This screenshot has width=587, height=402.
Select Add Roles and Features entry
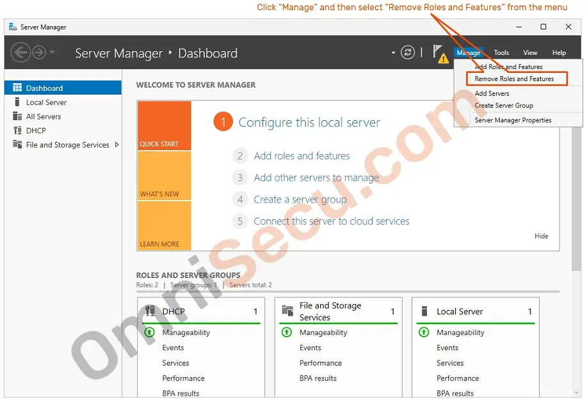(x=508, y=66)
